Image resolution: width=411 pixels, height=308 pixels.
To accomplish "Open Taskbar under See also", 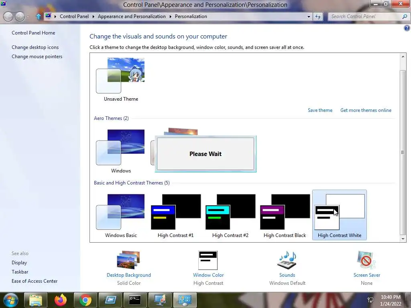I will pyautogui.click(x=20, y=272).
